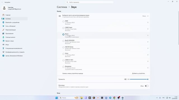Screen dimensions: 179x100
Task: Click the Центр обновления Windows icon
Action: tap(3, 56)
